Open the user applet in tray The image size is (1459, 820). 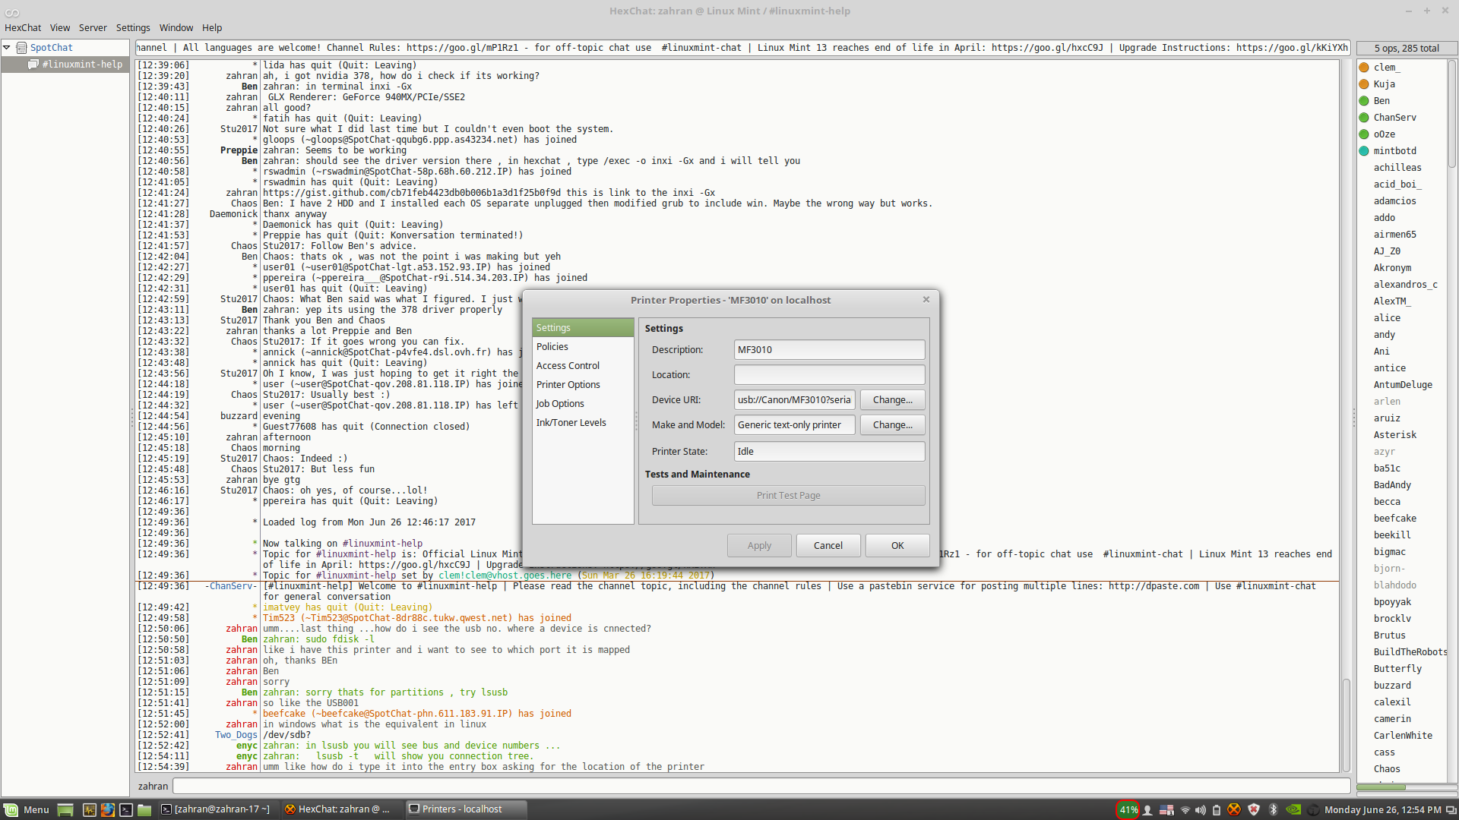(x=1148, y=810)
